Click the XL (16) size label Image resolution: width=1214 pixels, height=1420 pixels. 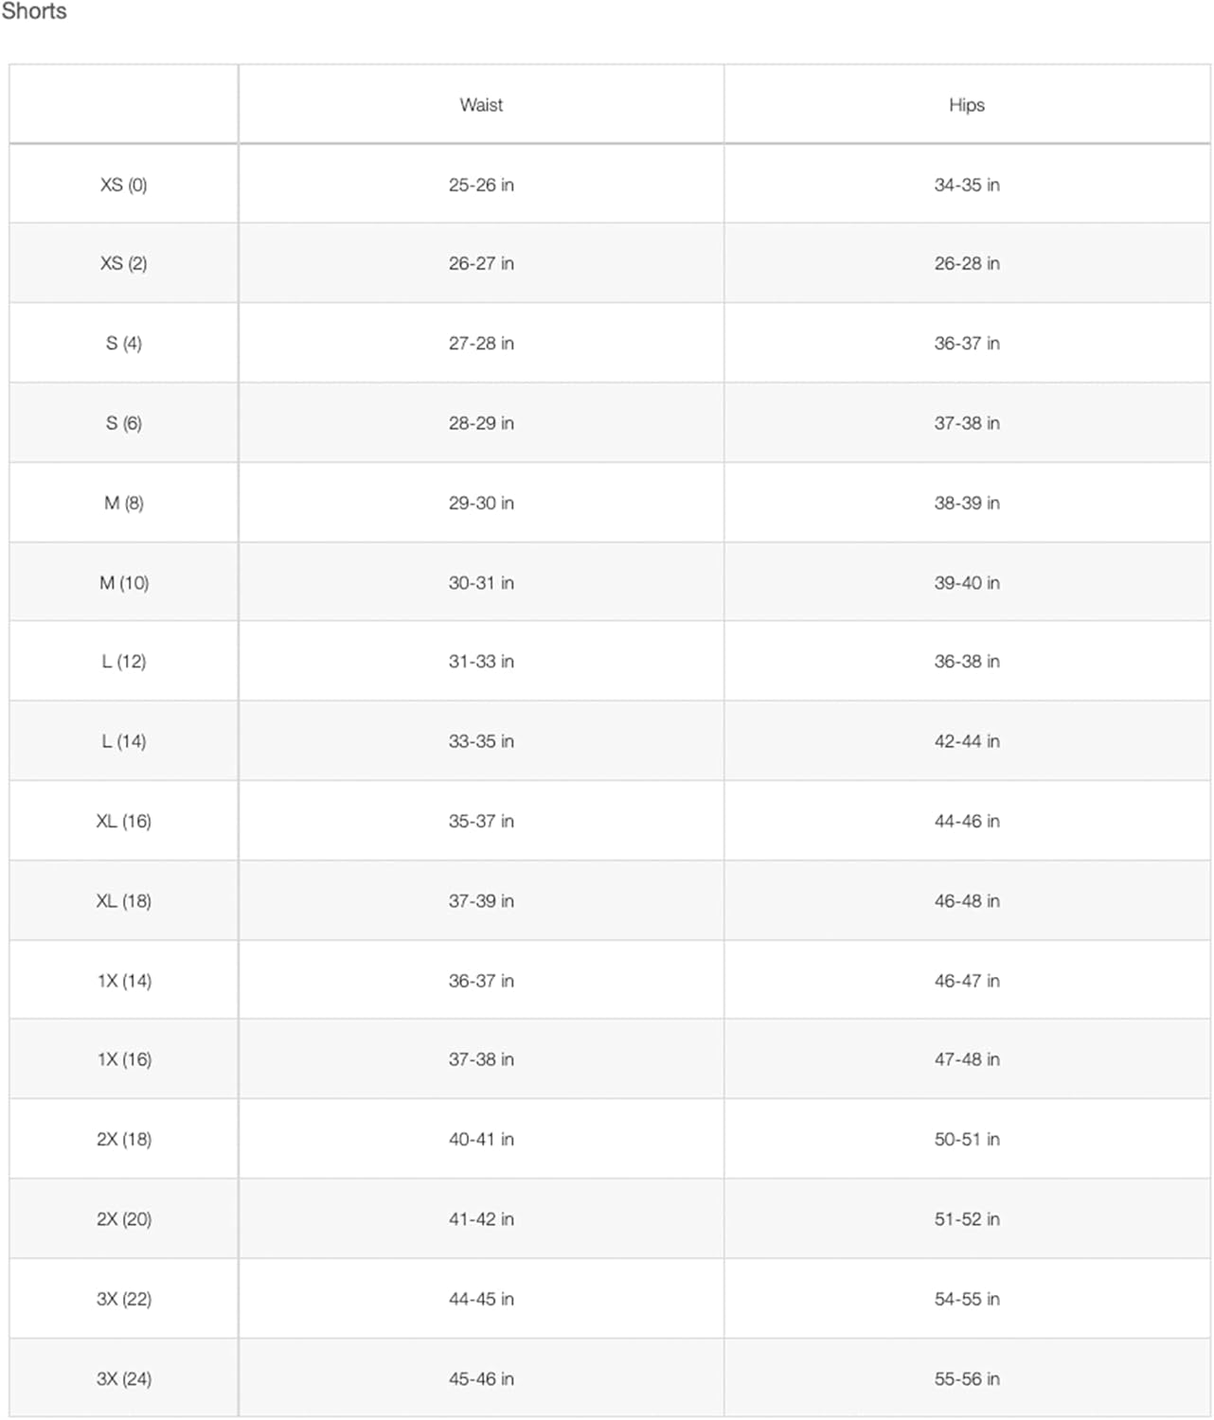[x=124, y=821]
